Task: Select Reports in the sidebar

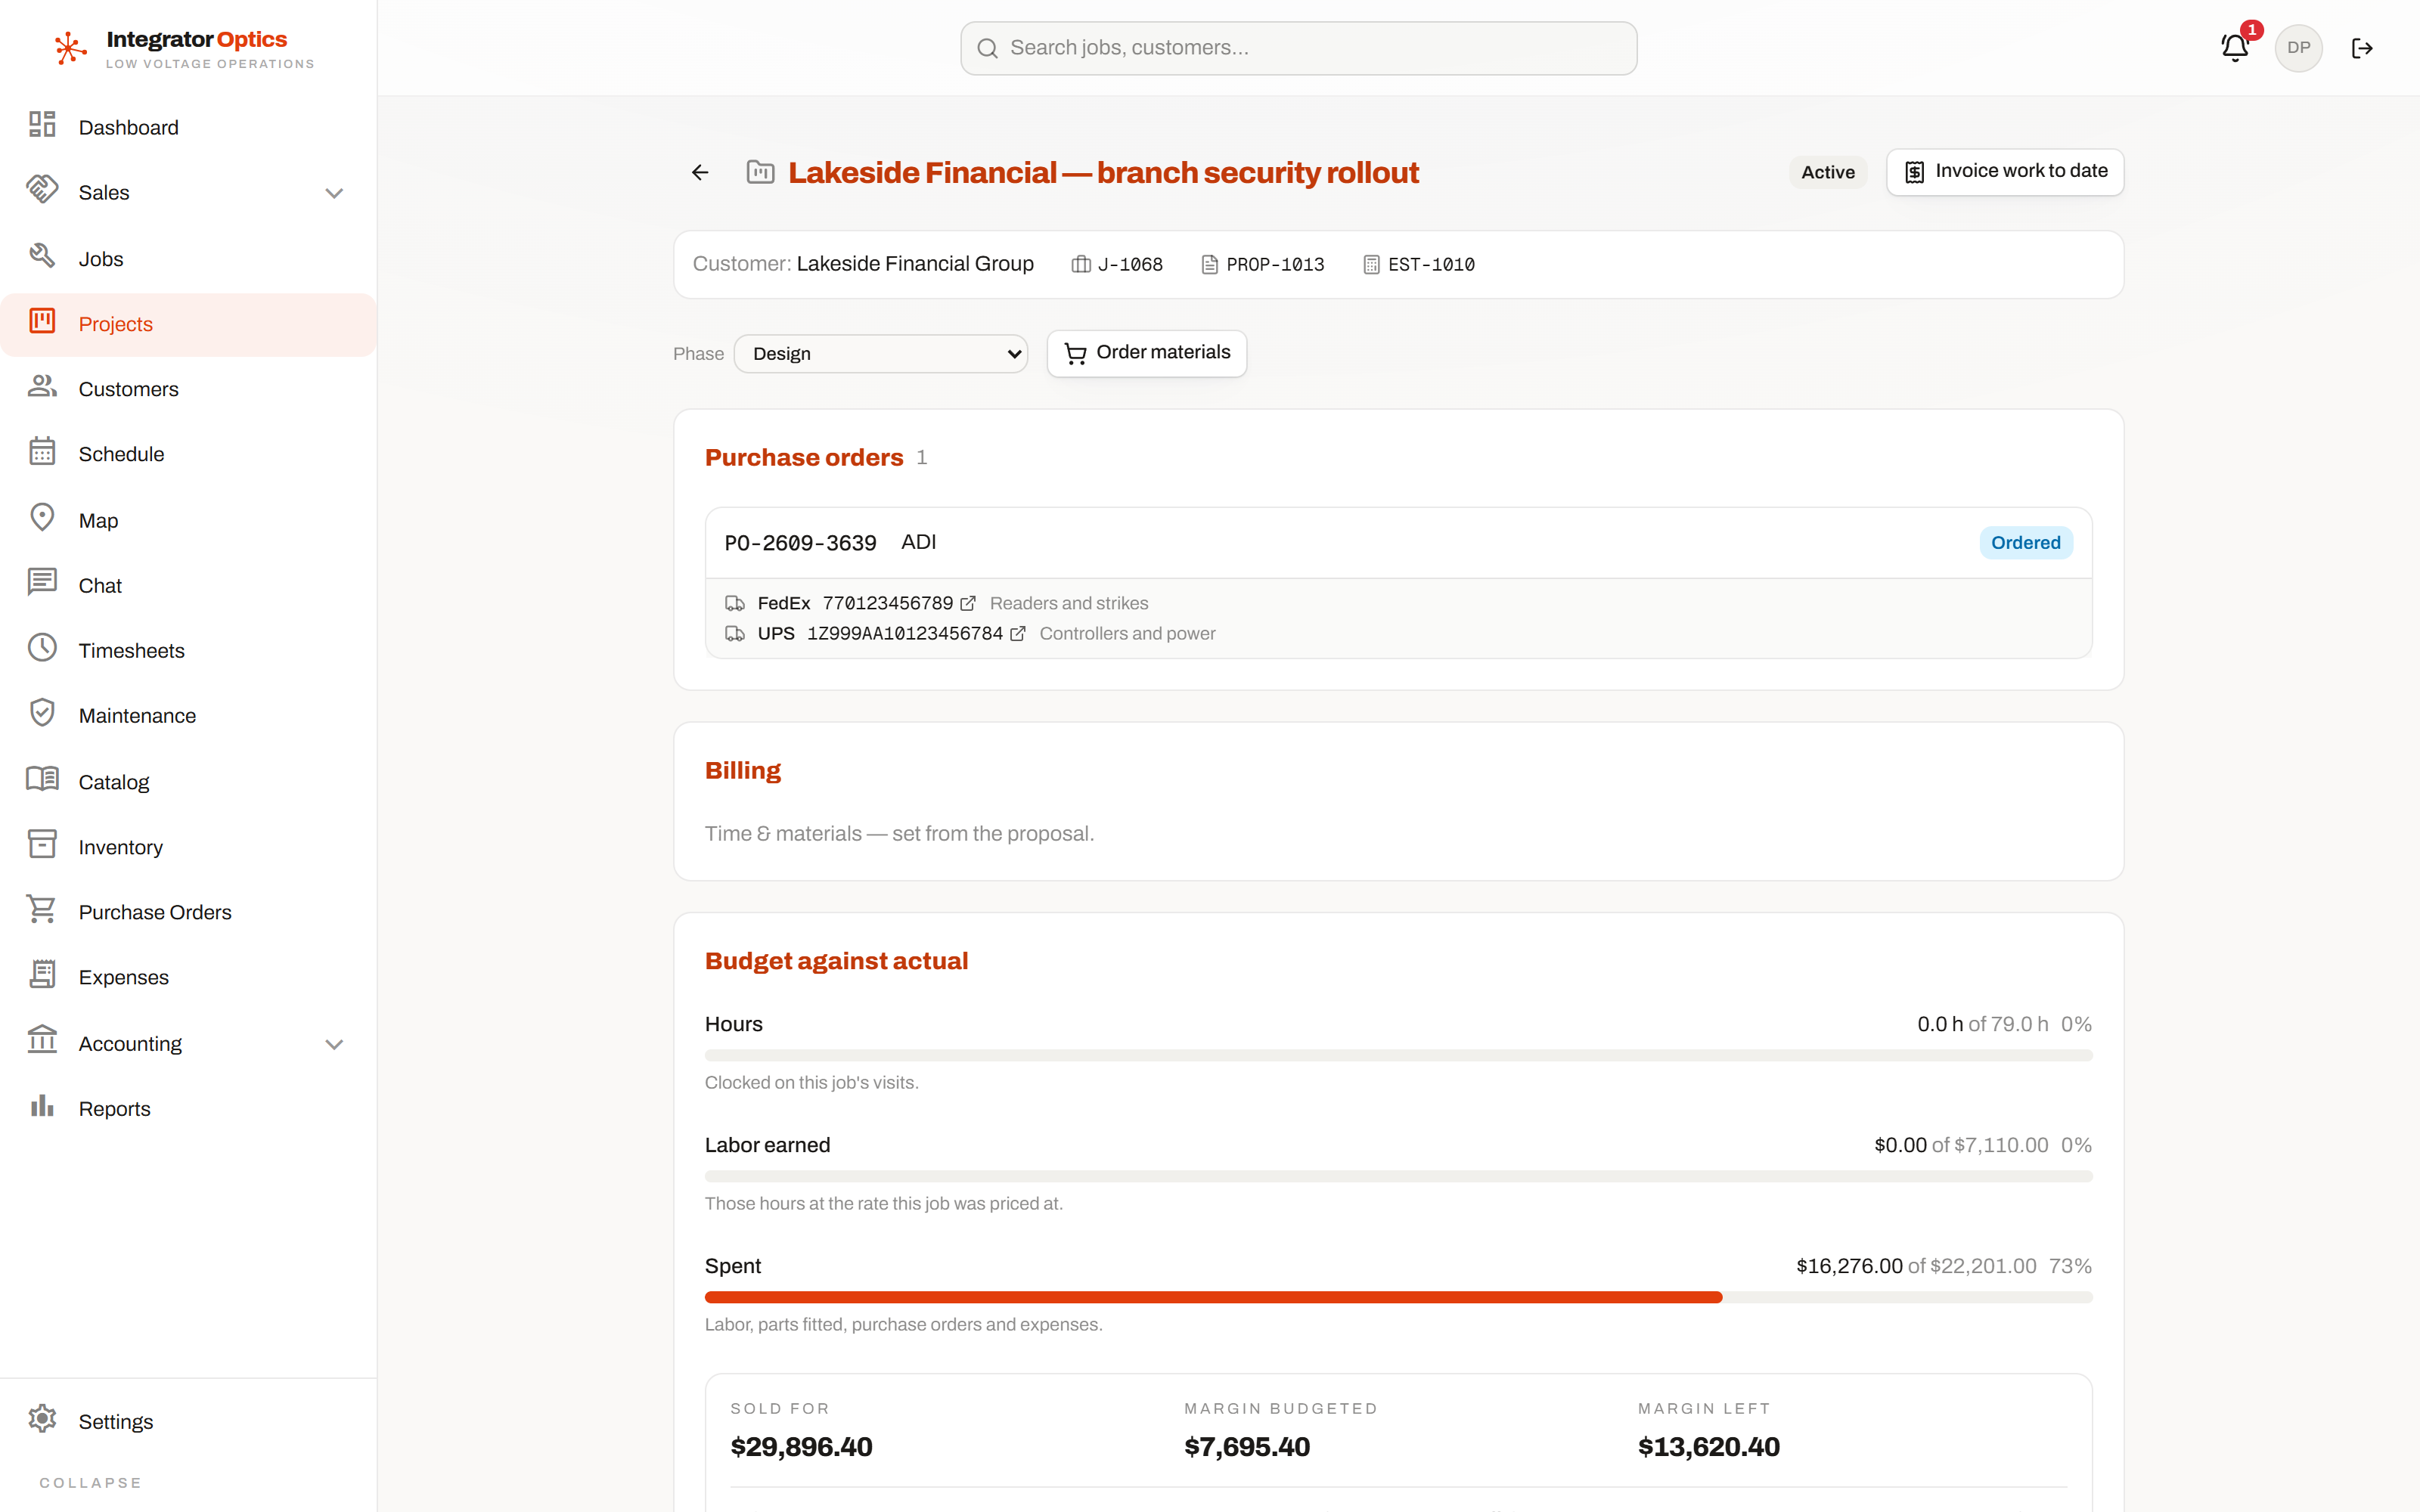Action: point(188,1109)
